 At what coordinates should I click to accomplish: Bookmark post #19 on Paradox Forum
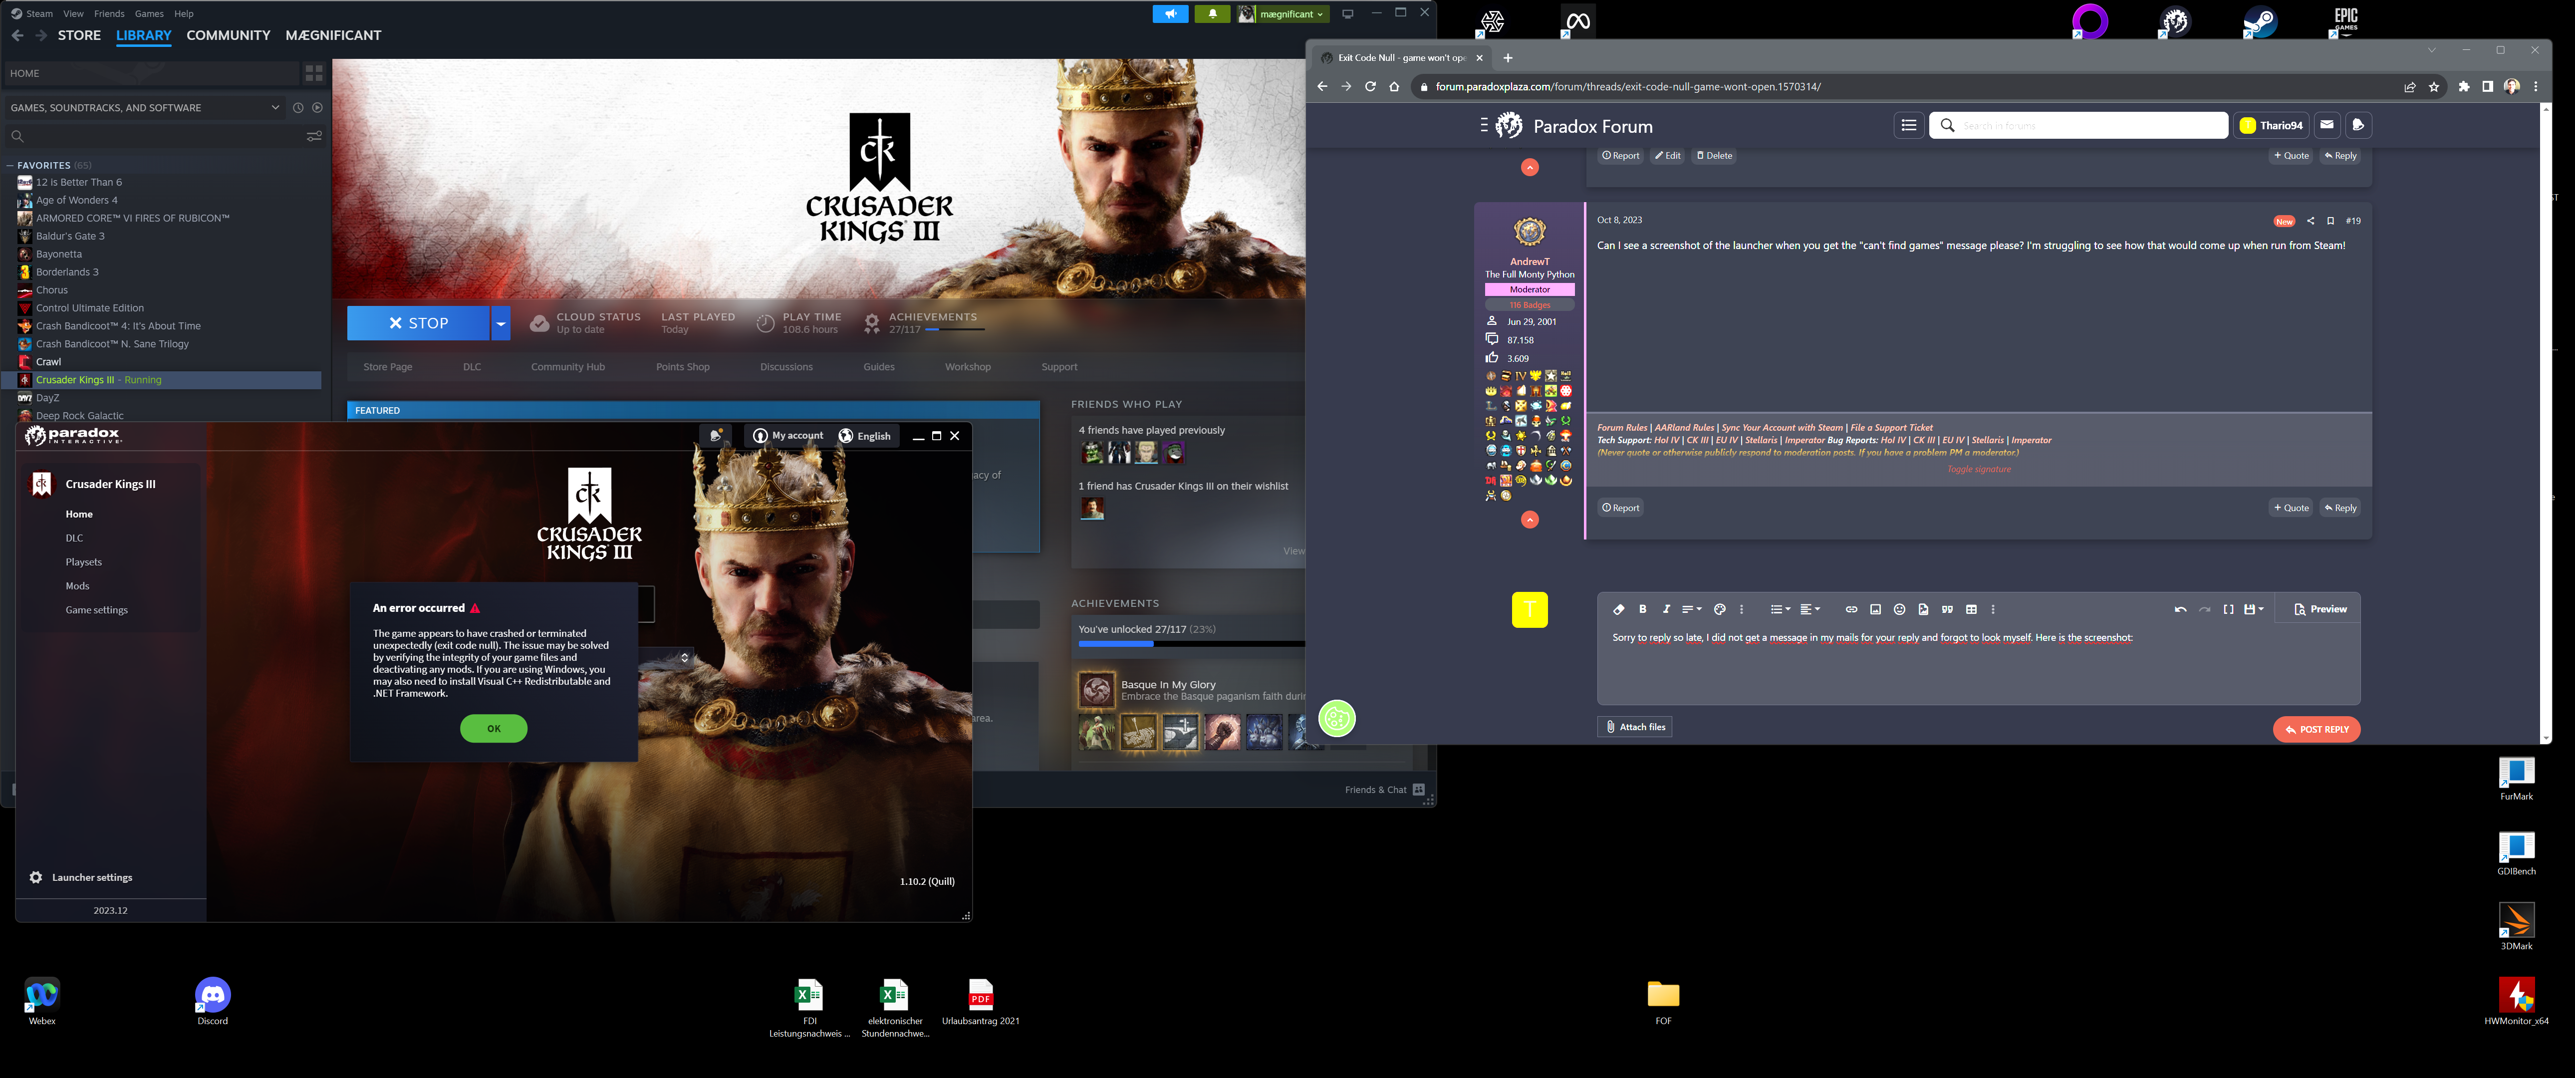pos(2330,221)
